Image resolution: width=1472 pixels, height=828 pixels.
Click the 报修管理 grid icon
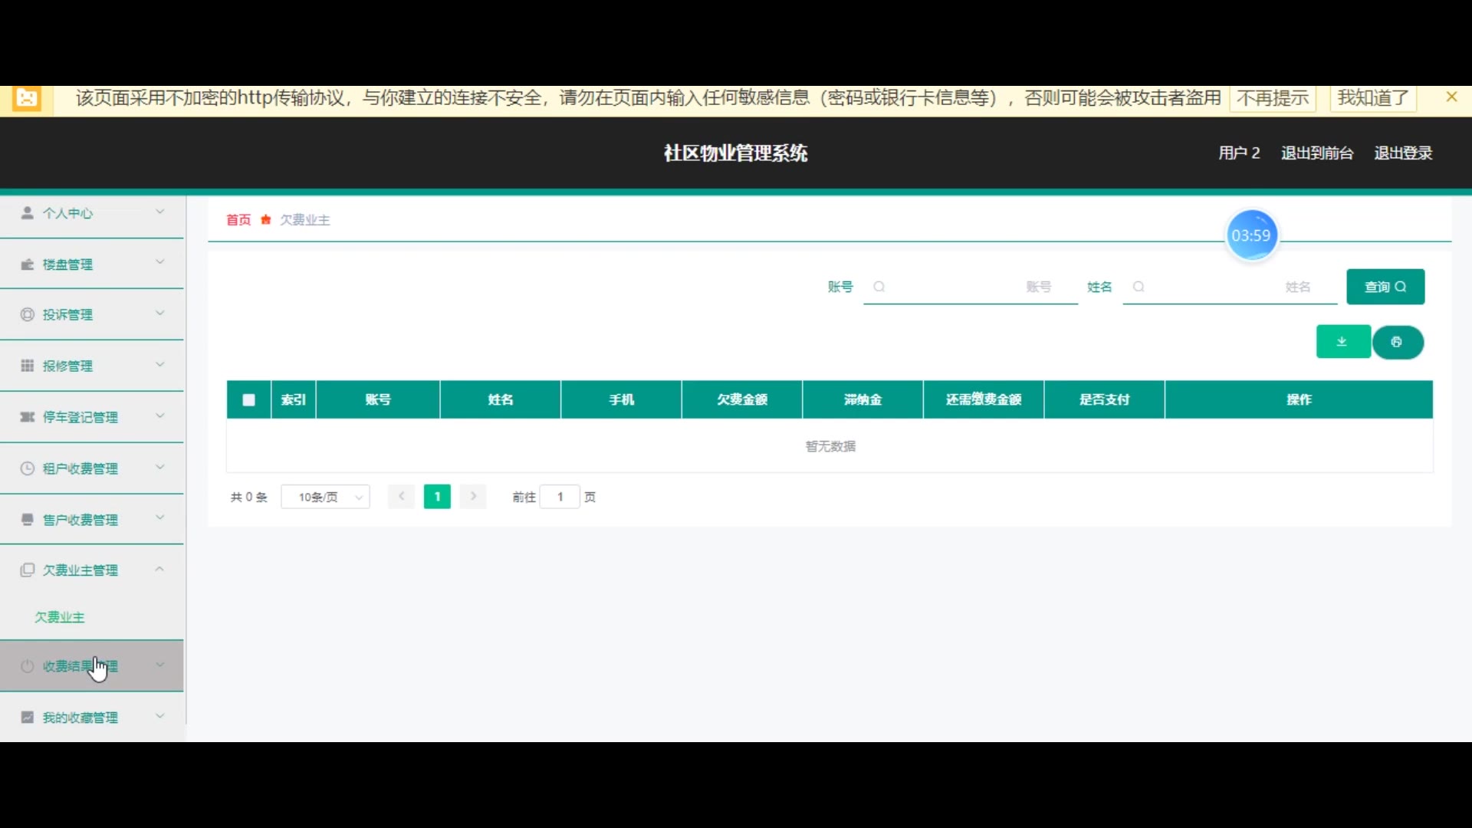click(27, 366)
